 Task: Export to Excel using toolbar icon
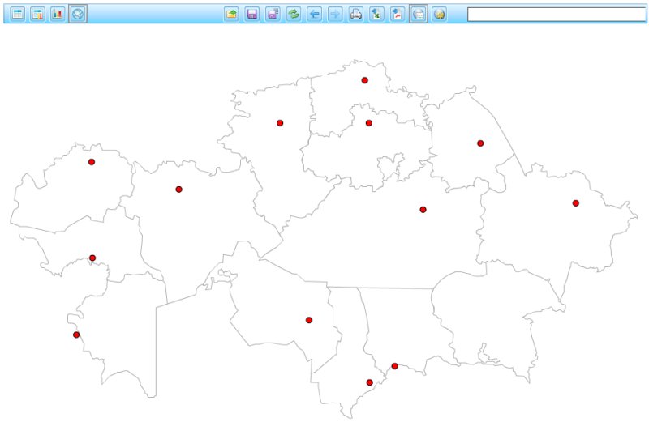(376, 14)
